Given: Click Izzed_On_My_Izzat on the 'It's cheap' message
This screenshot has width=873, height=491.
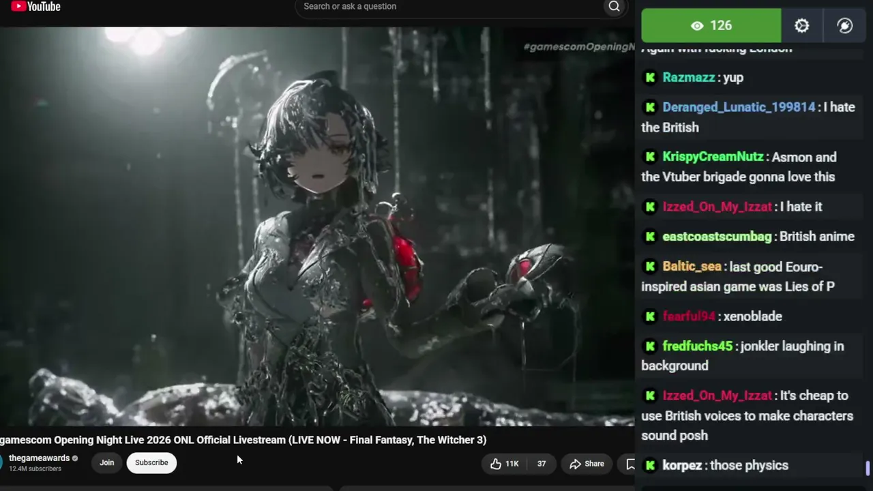Looking at the screenshot, I should pos(717,396).
